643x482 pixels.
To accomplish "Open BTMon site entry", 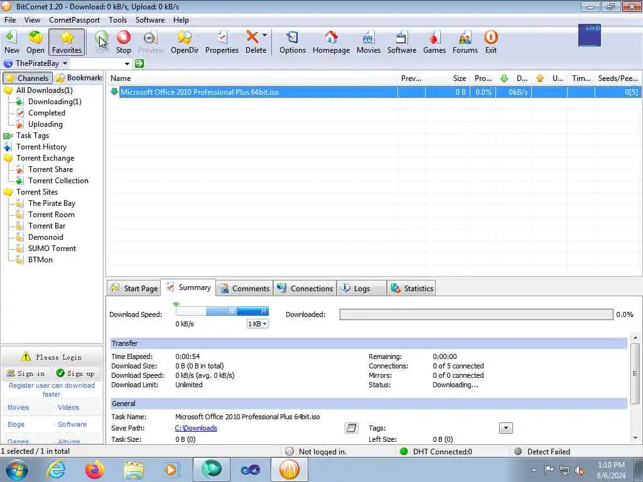I will [x=40, y=260].
